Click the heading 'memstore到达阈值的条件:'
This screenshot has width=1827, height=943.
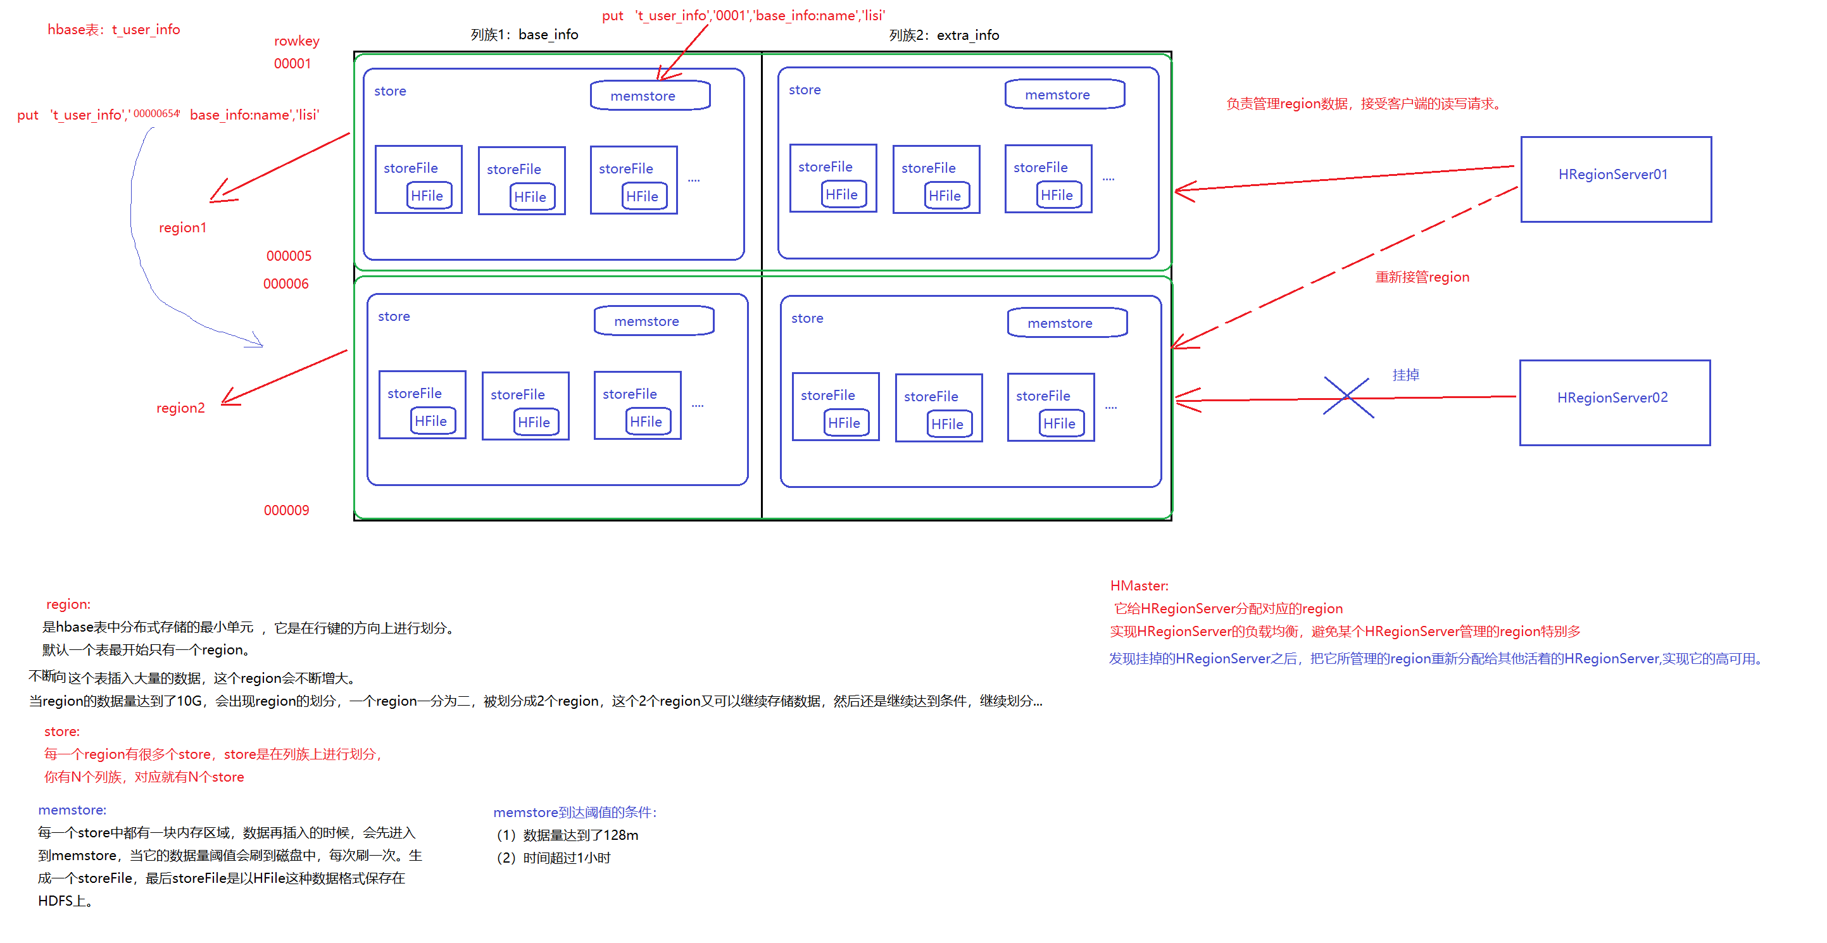coord(575,813)
